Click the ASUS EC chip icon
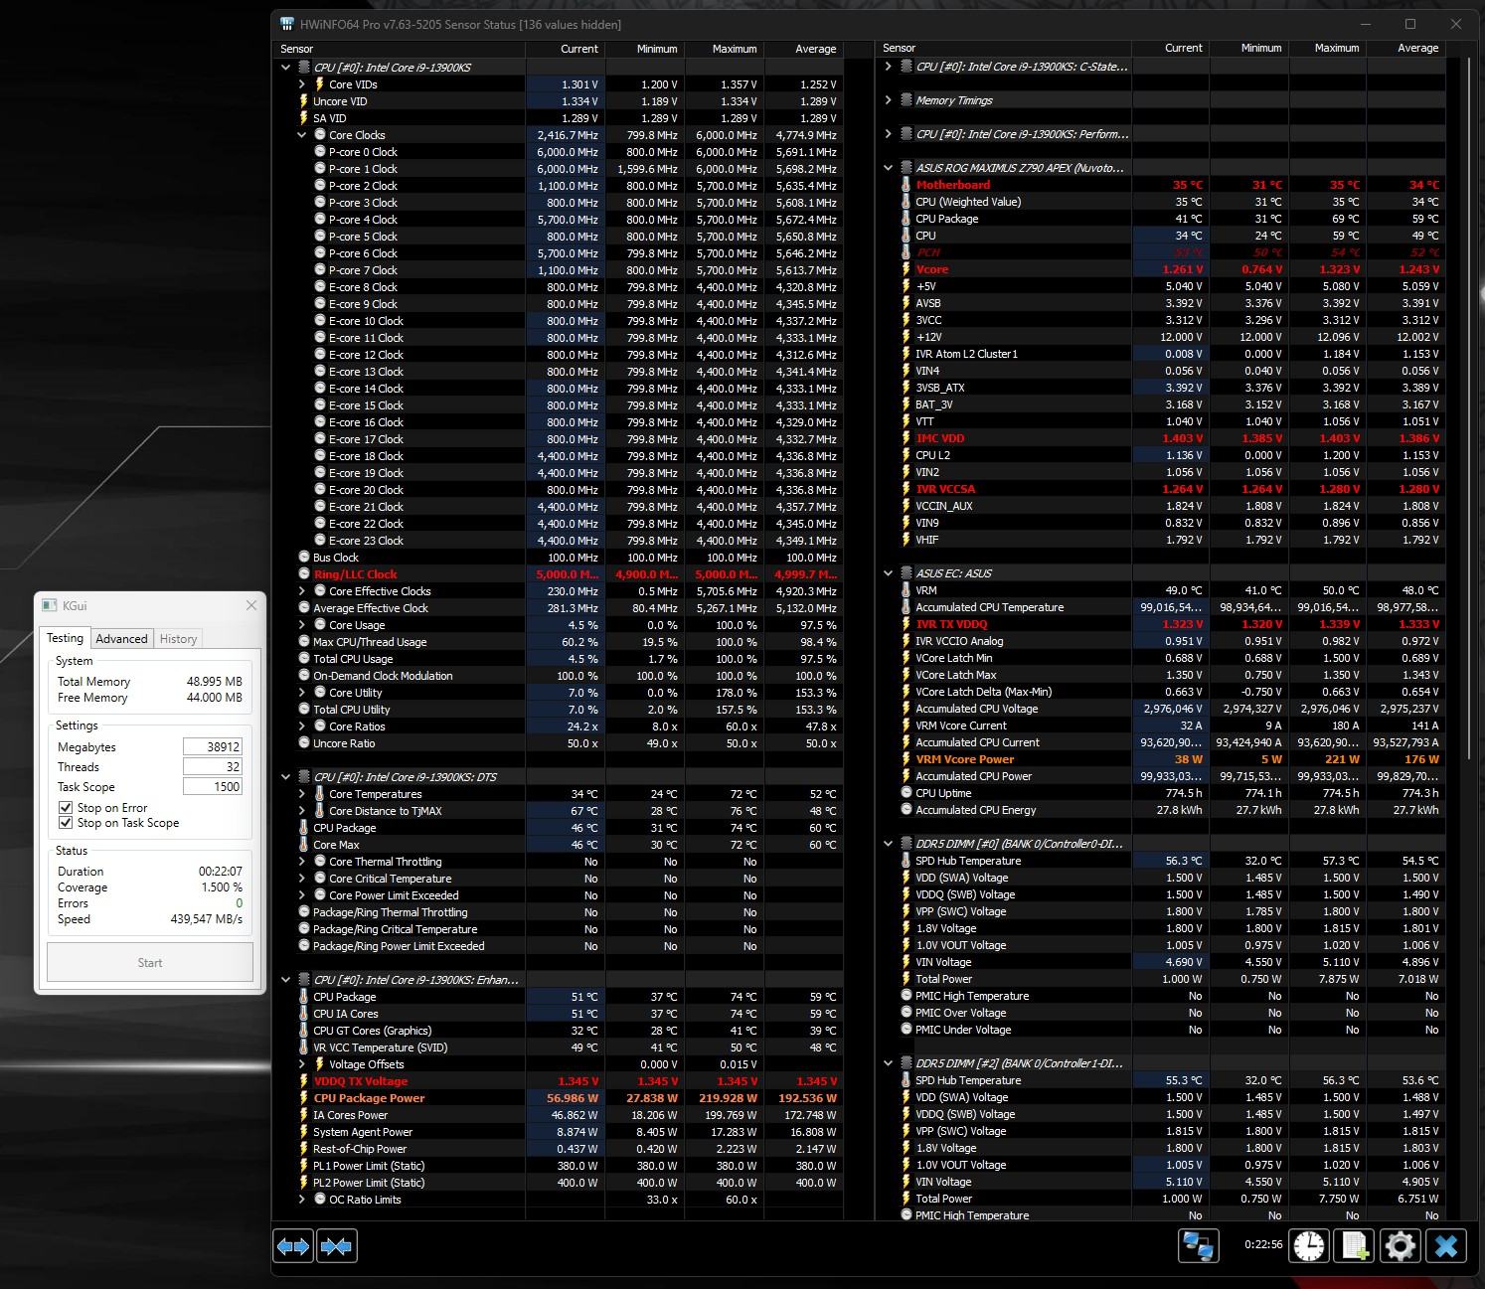Image resolution: width=1485 pixels, height=1289 pixels. (x=906, y=573)
